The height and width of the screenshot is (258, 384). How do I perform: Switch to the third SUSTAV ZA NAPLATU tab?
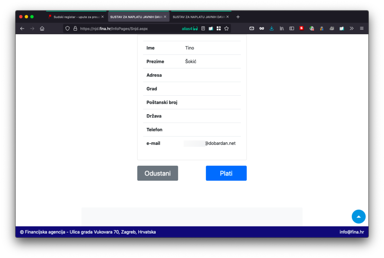click(198, 17)
